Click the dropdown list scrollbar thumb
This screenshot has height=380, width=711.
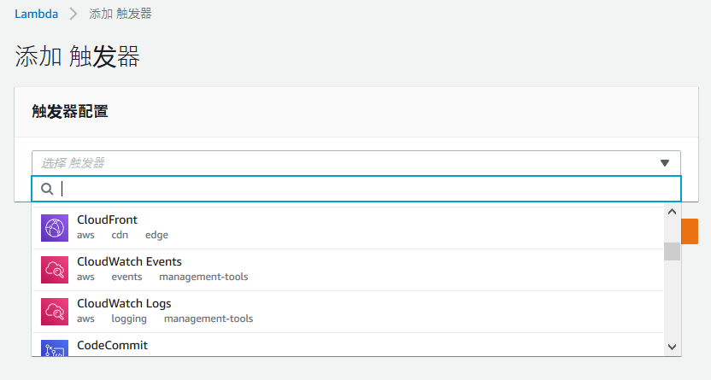(672, 251)
